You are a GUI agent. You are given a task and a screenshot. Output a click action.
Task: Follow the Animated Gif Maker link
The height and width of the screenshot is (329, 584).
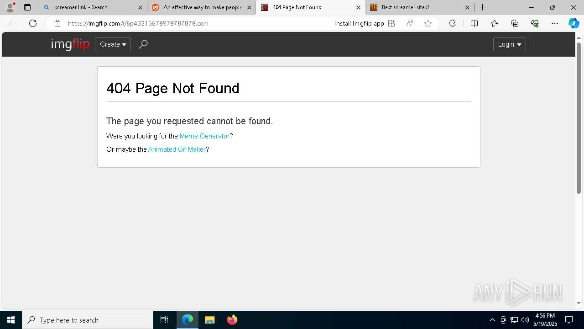coord(177,149)
